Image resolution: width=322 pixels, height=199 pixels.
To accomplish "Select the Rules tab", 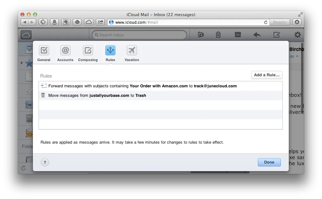I will tap(110, 53).
